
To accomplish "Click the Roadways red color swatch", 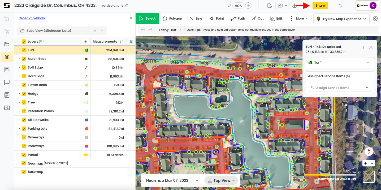I will (x=86, y=146).
